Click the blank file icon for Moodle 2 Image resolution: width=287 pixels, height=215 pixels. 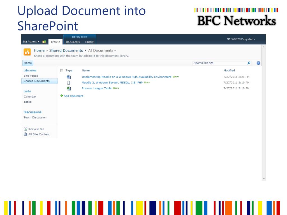pyautogui.click(x=69, y=83)
